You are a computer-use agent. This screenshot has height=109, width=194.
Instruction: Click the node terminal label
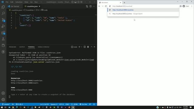click(x=74, y=47)
